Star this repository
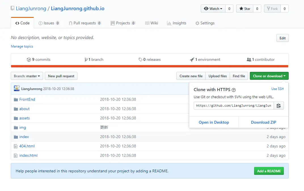The height and width of the screenshot is (191, 304). tap(245, 8)
